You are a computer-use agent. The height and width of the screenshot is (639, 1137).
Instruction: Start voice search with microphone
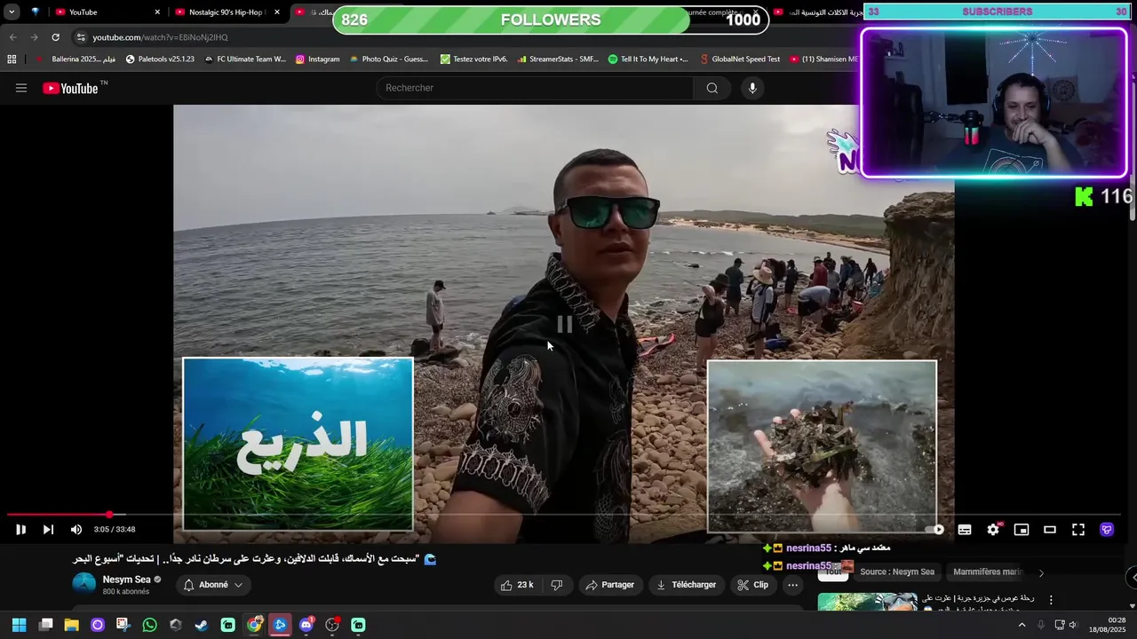coord(752,88)
